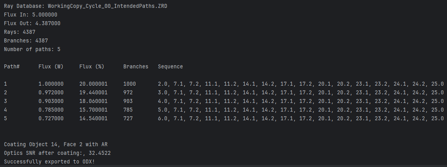
Task: Click branches count 903 in path 3
Action: point(128,101)
